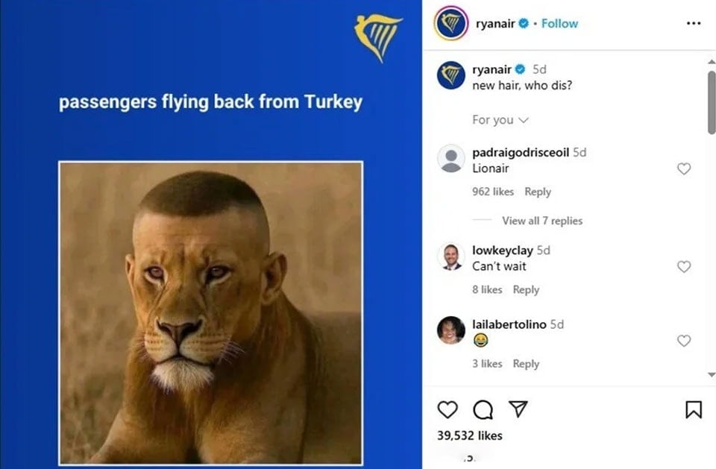The height and width of the screenshot is (469, 716).
Task: Open lailabertolino's profile avatar
Action: (450, 330)
